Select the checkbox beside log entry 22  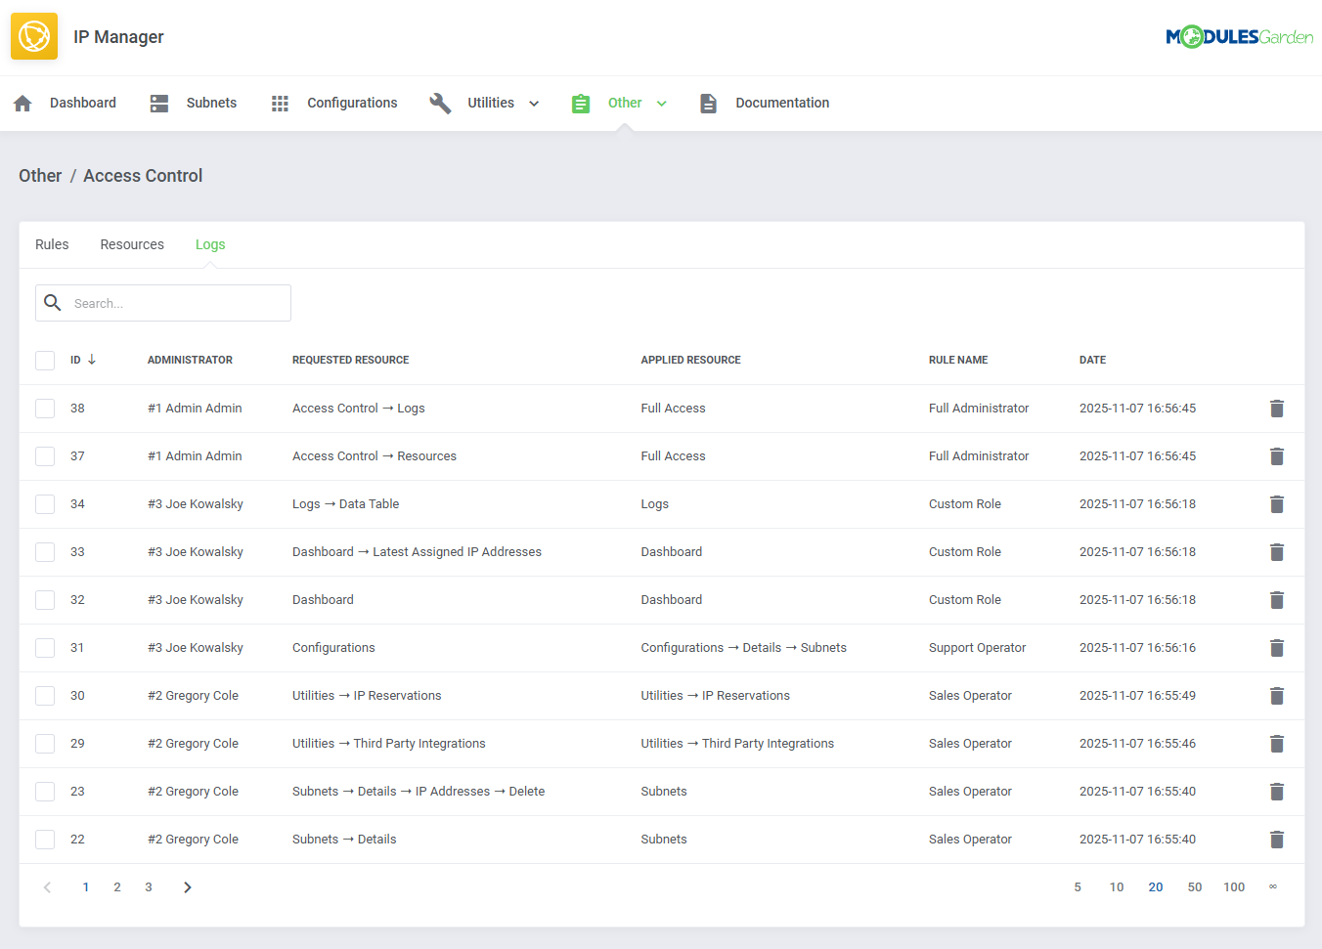pyautogui.click(x=45, y=839)
